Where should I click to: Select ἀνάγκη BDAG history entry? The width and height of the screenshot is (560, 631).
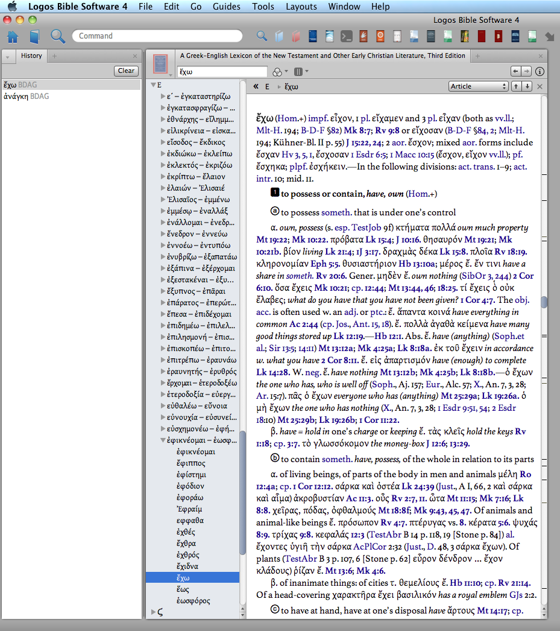71,96
